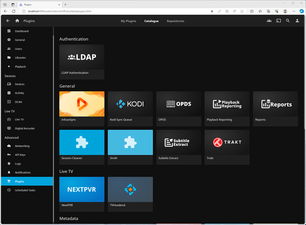Open the user profile icon

tap(297, 21)
